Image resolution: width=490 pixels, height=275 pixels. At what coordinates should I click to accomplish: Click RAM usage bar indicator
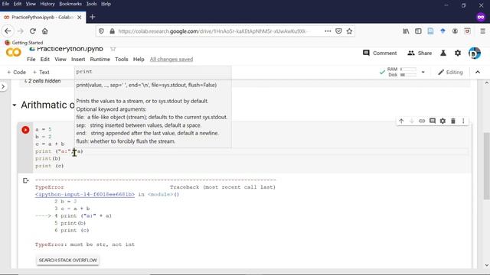coord(408,70)
